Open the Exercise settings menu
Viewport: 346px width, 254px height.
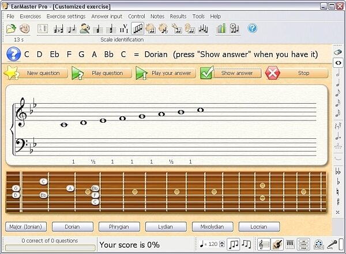click(66, 16)
